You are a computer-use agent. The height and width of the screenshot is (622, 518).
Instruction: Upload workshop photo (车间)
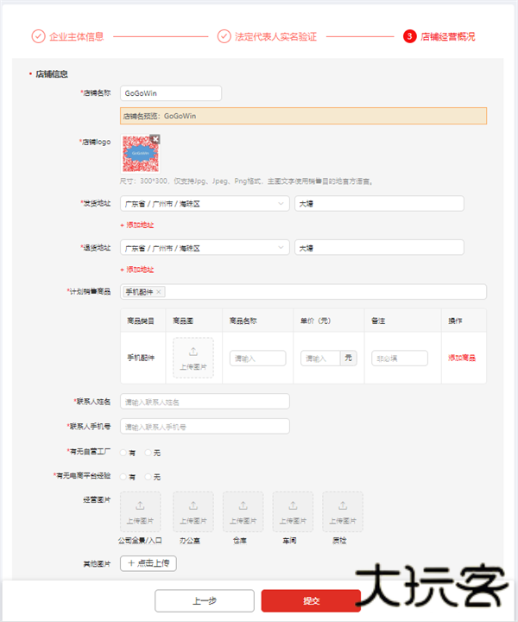(x=293, y=511)
